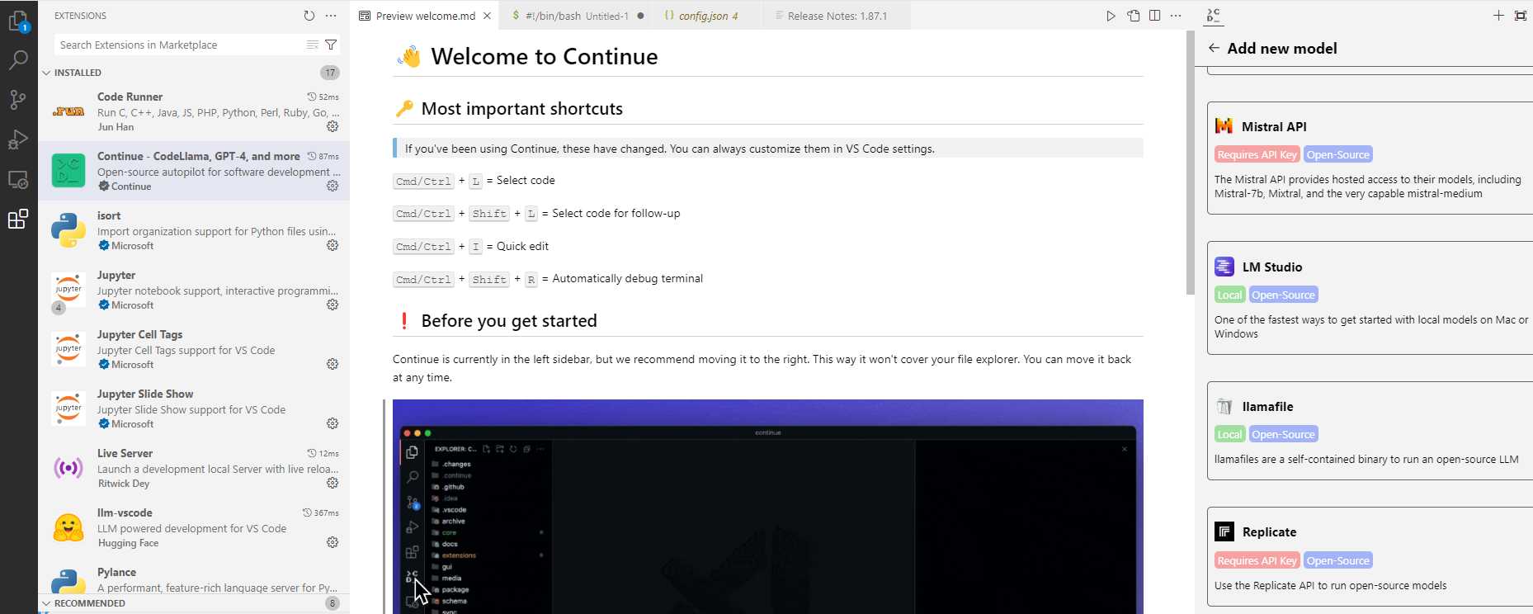
Task: Switch to Release Notes: 1.87.1 tab
Action: click(836, 16)
